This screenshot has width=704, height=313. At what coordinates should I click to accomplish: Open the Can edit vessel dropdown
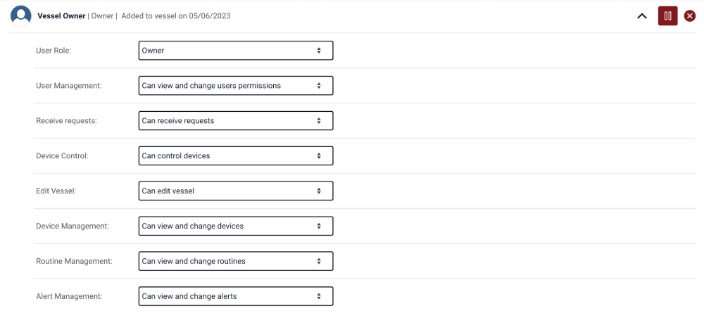click(235, 191)
